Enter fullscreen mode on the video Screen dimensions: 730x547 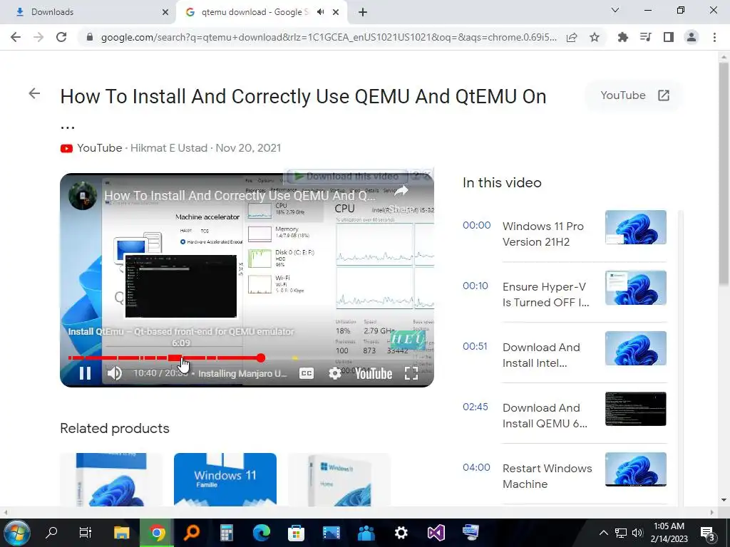[x=411, y=373]
